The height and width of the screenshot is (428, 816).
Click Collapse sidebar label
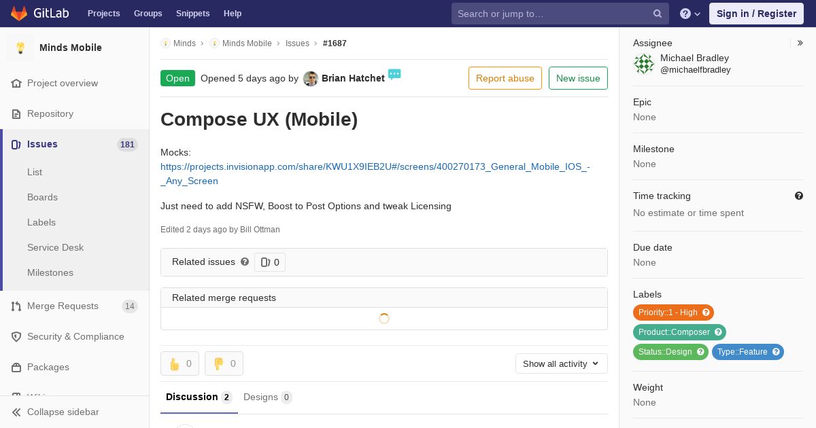tap(63, 412)
